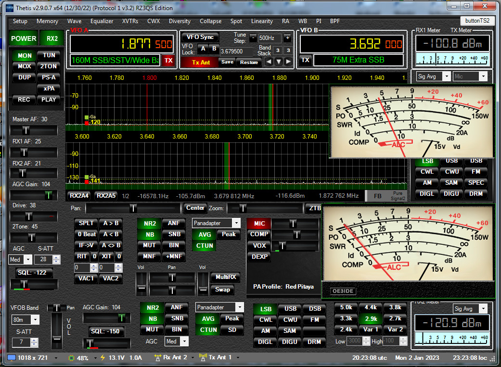
Task: Select the 3.3k filter button
Action: (x=346, y=318)
